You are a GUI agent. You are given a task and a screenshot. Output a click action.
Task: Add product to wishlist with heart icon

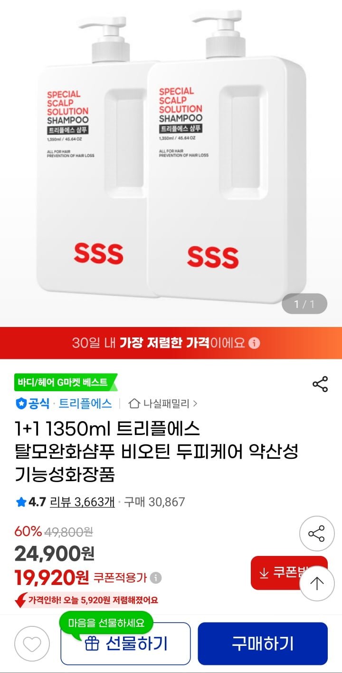[32, 645]
